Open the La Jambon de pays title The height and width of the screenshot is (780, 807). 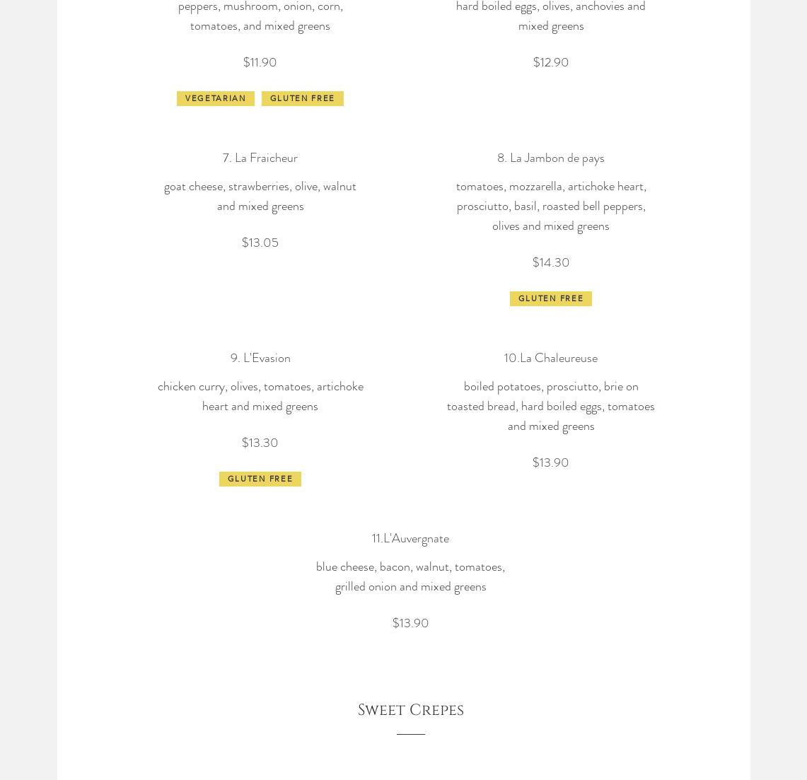tap(550, 158)
